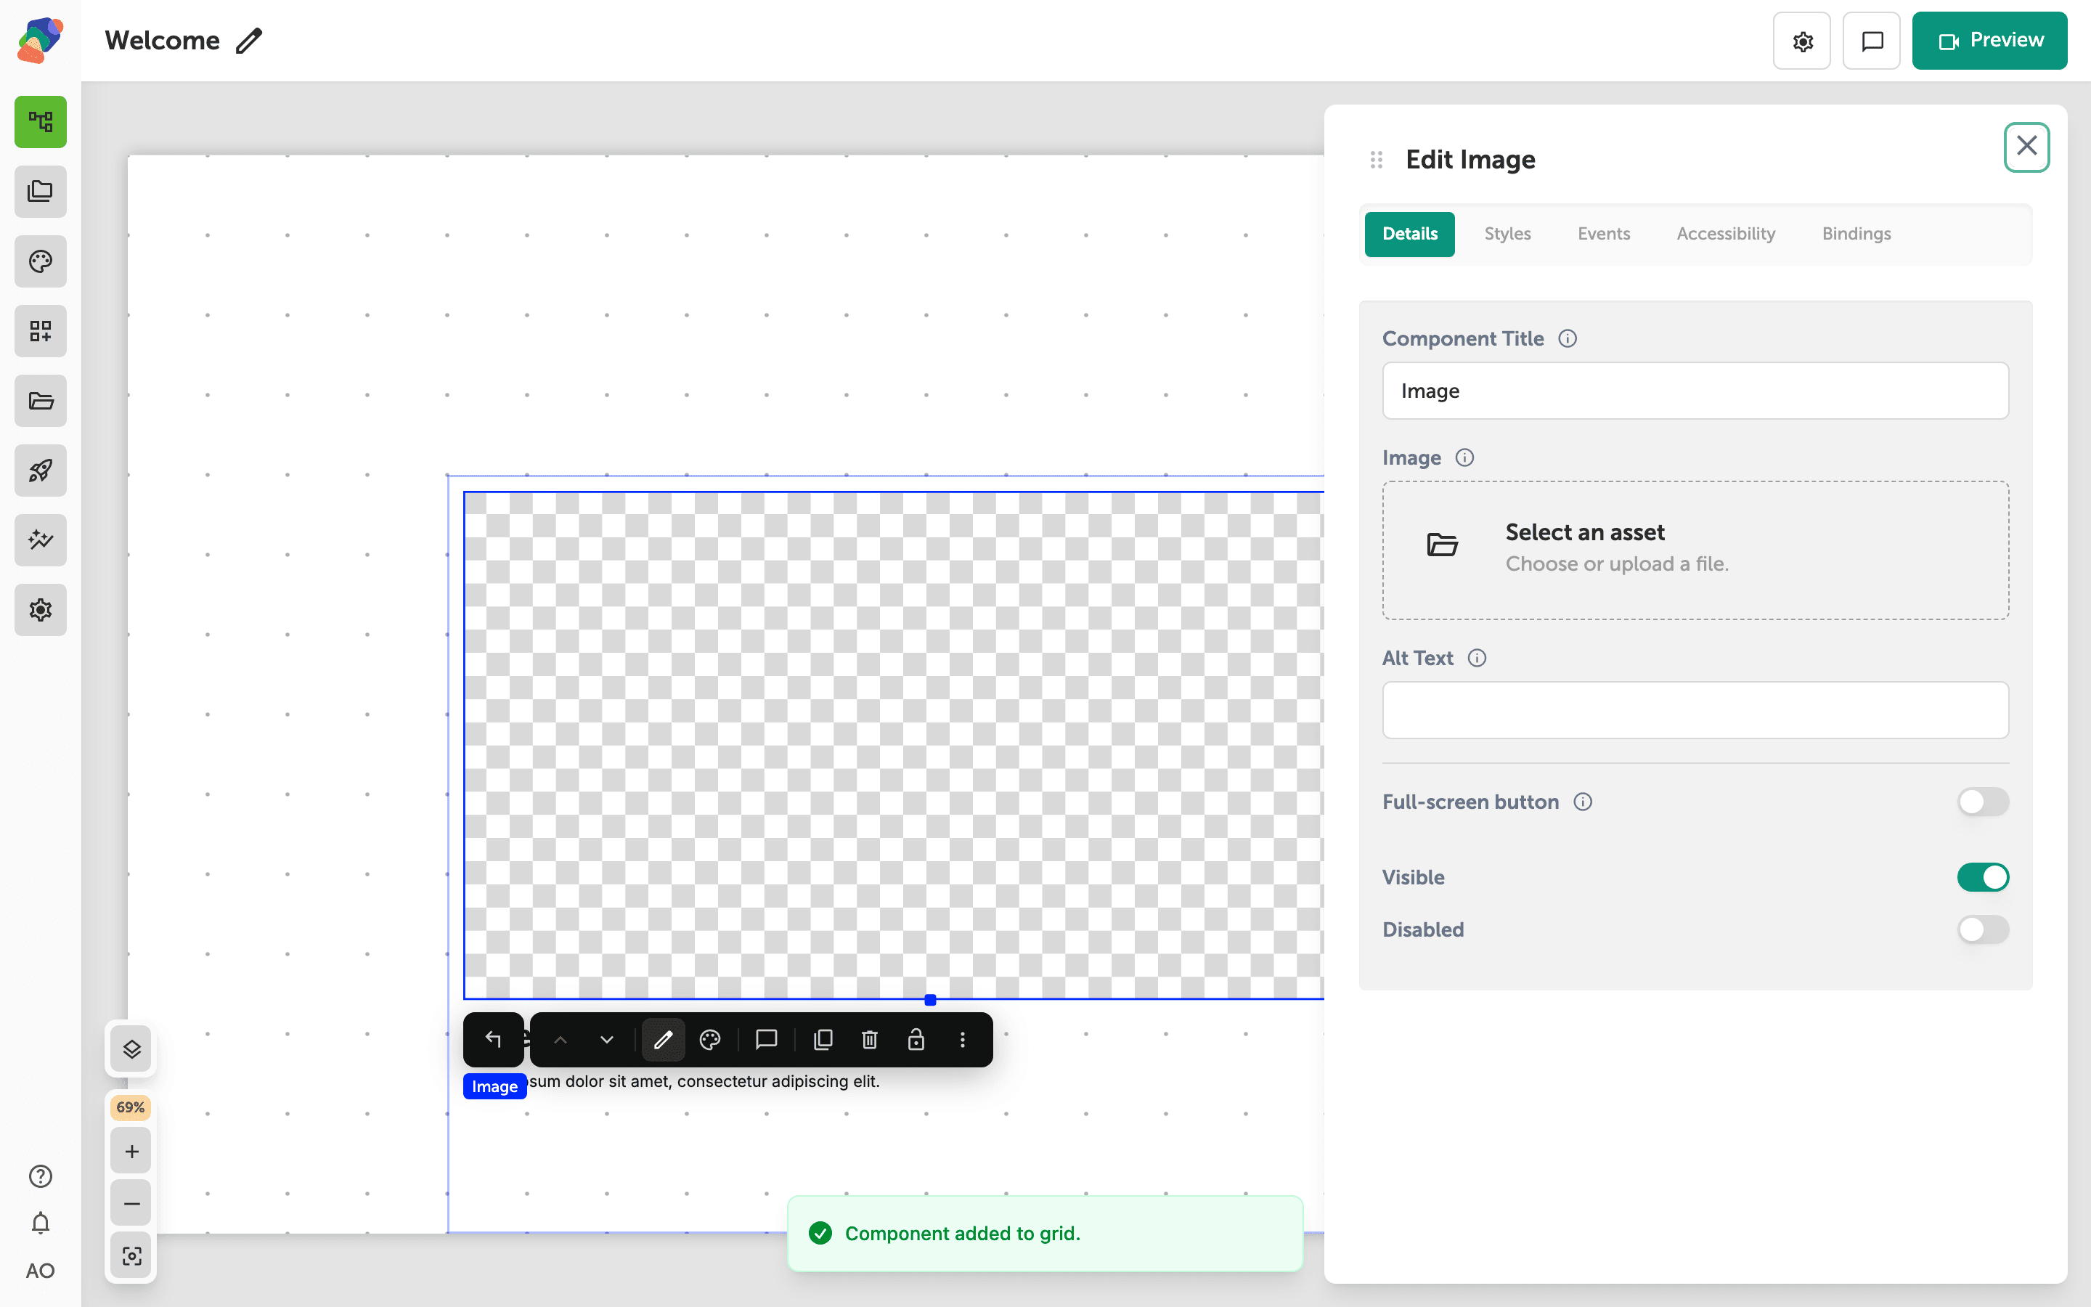
Task: Switch to the Styles tab
Action: [x=1507, y=233]
